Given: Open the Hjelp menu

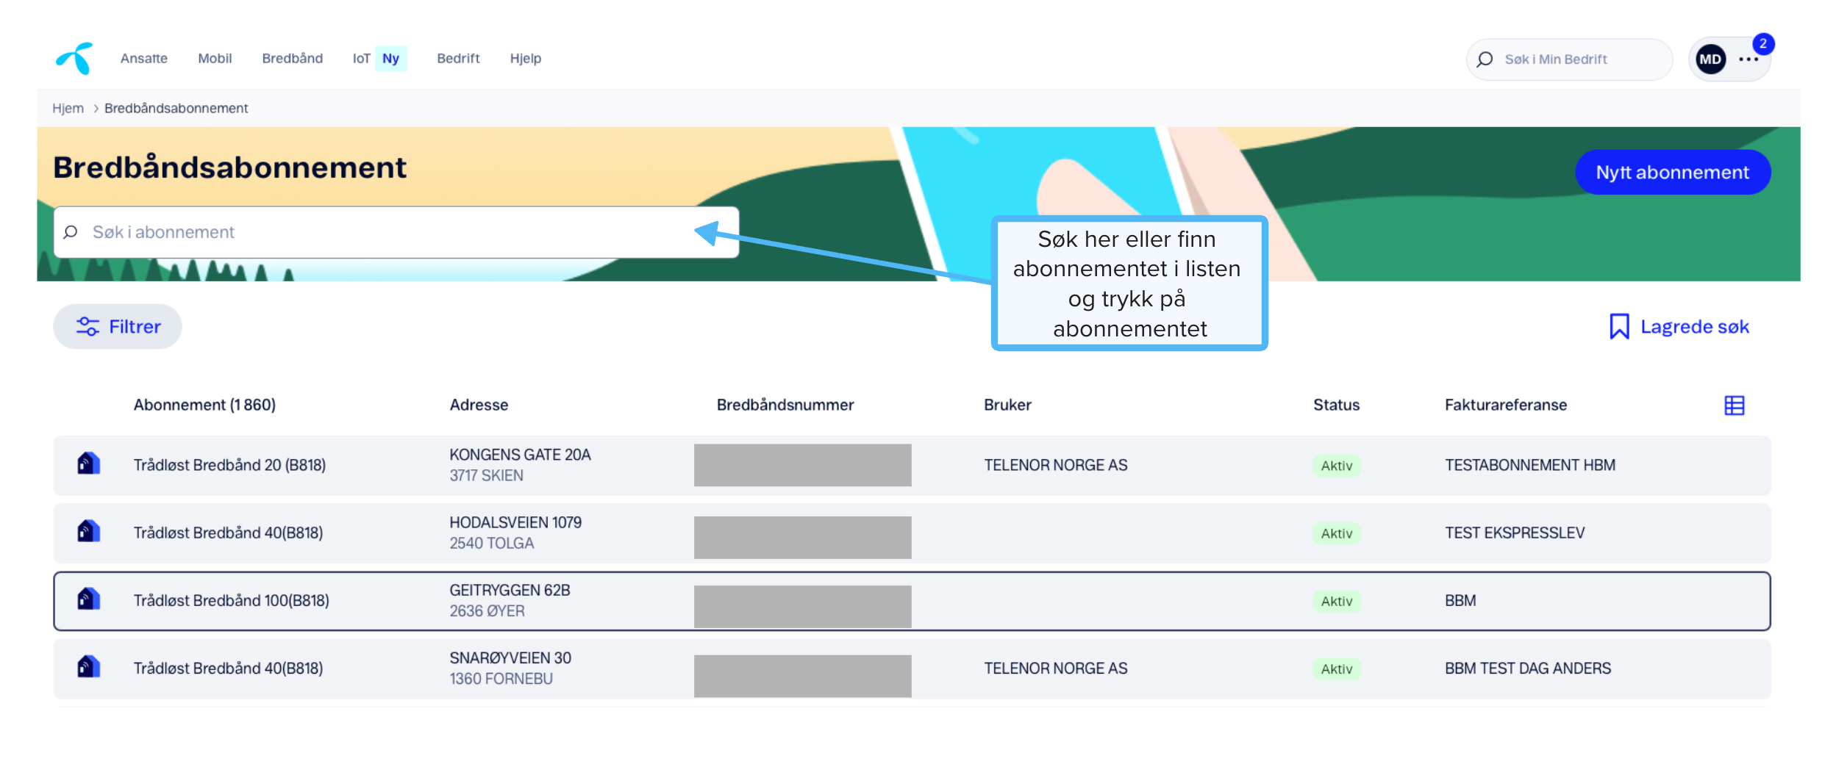Looking at the screenshot, I should [x=526, y=59].
